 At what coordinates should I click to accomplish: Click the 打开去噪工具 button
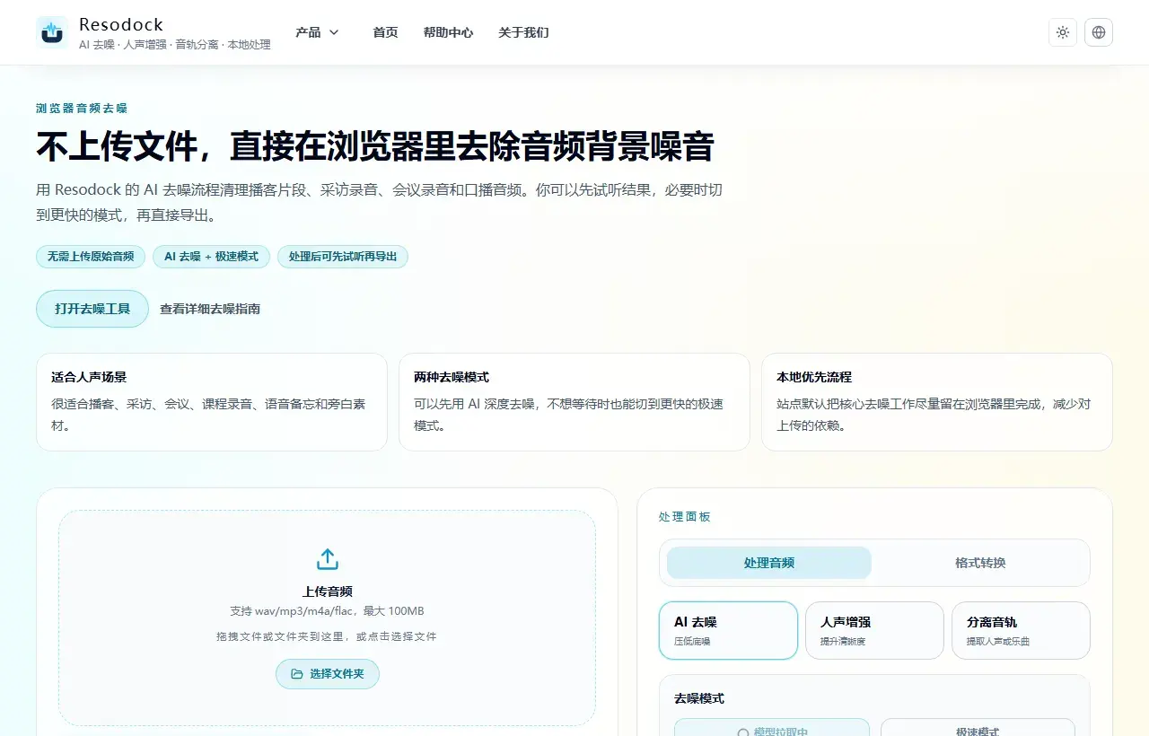[x=92, y=309]
